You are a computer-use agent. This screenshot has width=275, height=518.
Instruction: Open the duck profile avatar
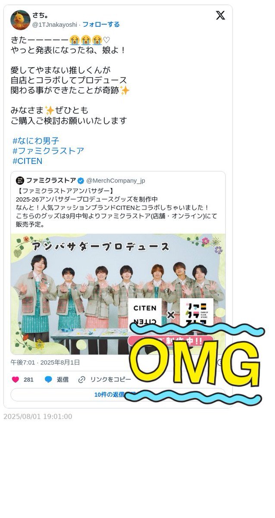pos(20,20)
